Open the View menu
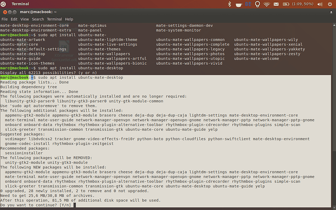The height and width of the screenshot is (210, 336). click(x=24, y=19)
